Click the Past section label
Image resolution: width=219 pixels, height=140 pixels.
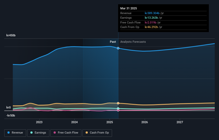113,42
